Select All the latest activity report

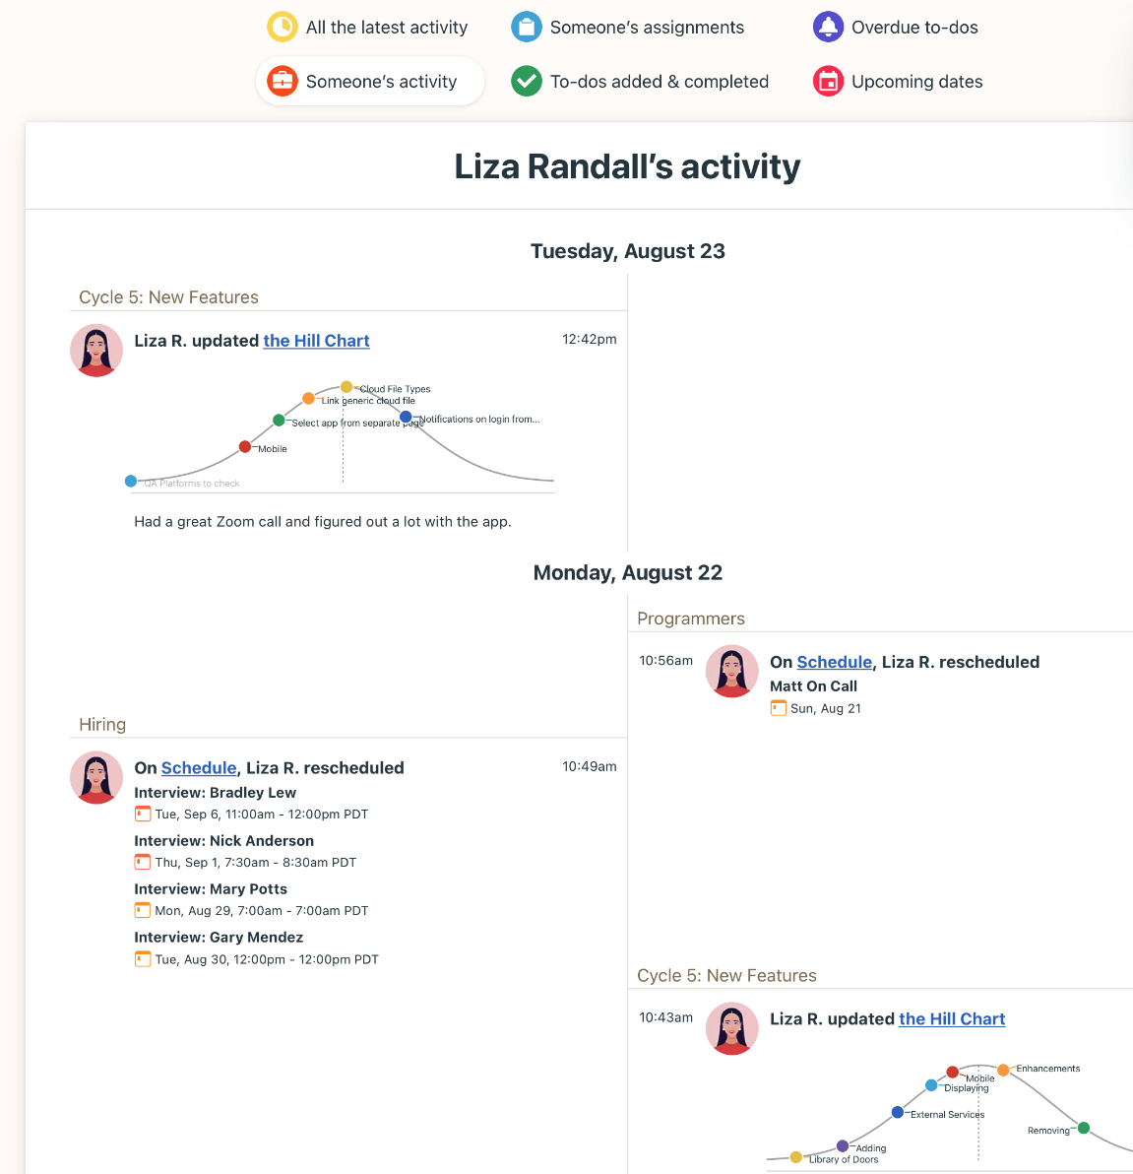pos(367,27)
